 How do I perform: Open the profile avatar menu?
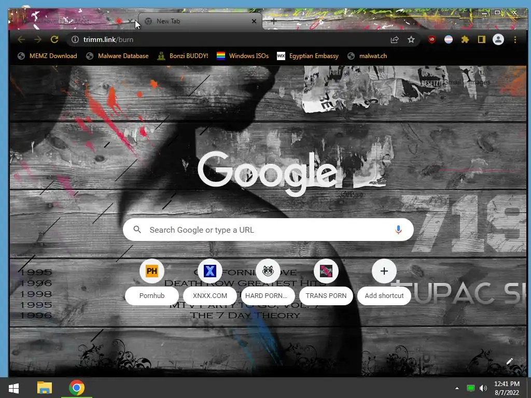498,39
